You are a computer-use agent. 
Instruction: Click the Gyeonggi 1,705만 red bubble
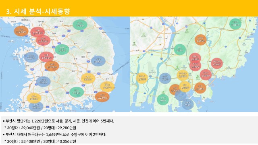[x=43, y=40]
